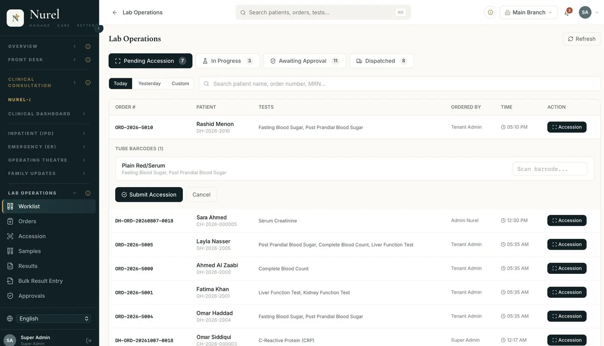Click the Scan barcode input field

(550, 169)
